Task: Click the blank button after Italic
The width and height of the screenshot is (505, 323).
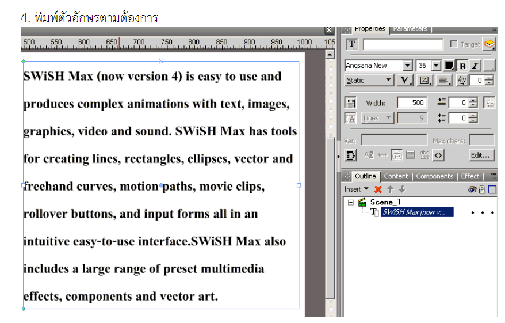Action: click(x=489, y=66)
